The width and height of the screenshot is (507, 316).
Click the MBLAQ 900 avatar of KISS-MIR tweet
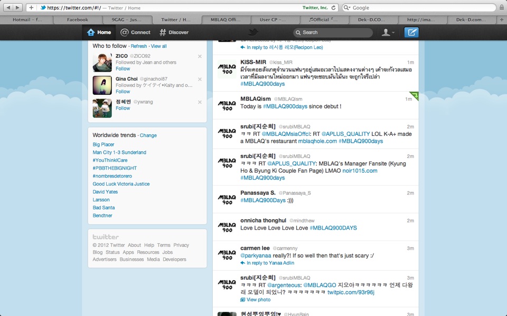coord(227,69)
